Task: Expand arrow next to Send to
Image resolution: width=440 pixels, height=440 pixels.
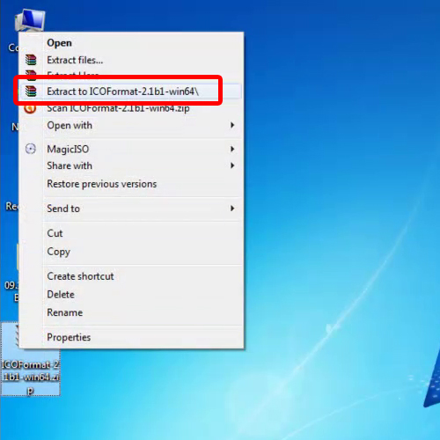Action: [232, 209]
